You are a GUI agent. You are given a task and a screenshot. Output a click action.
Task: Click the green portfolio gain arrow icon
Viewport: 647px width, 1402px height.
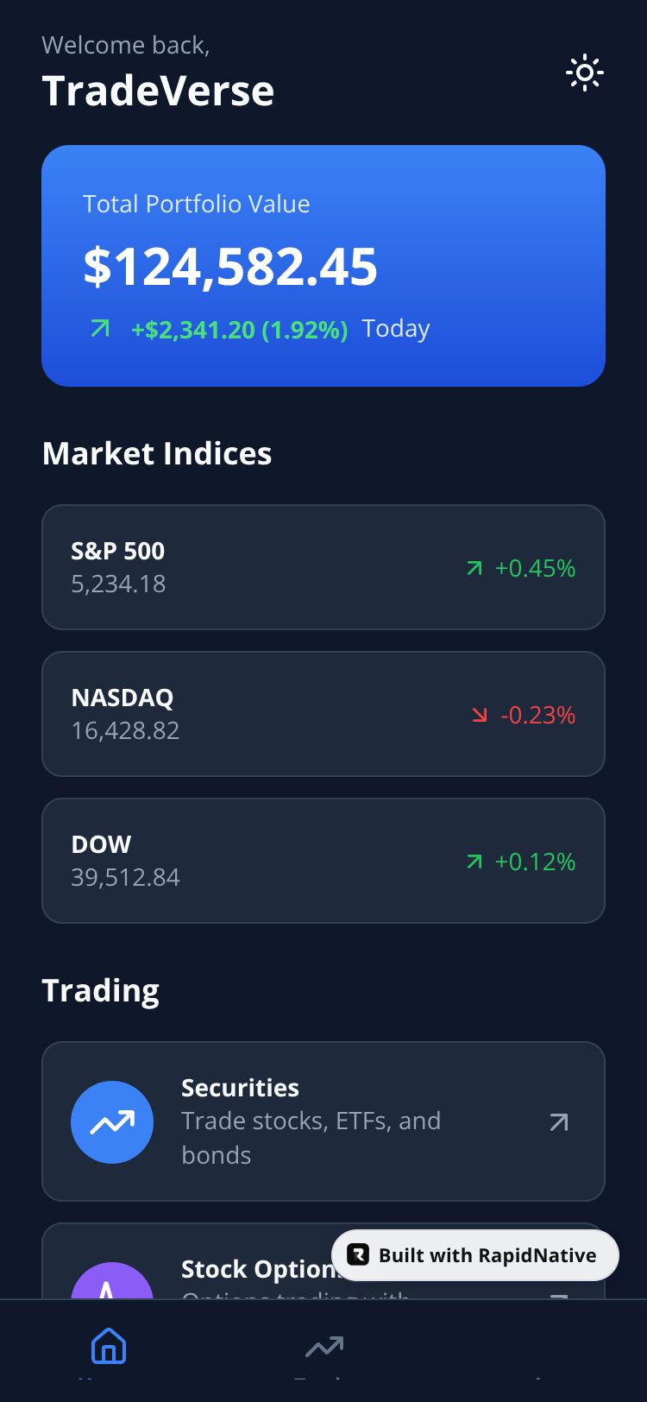(100, 328)
